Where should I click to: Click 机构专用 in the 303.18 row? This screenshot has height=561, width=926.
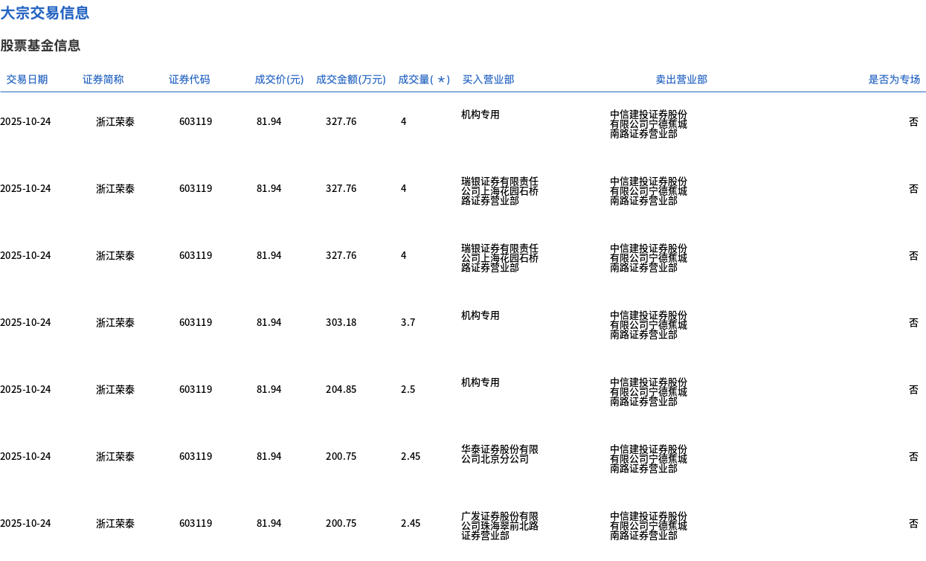pos(480,315)
